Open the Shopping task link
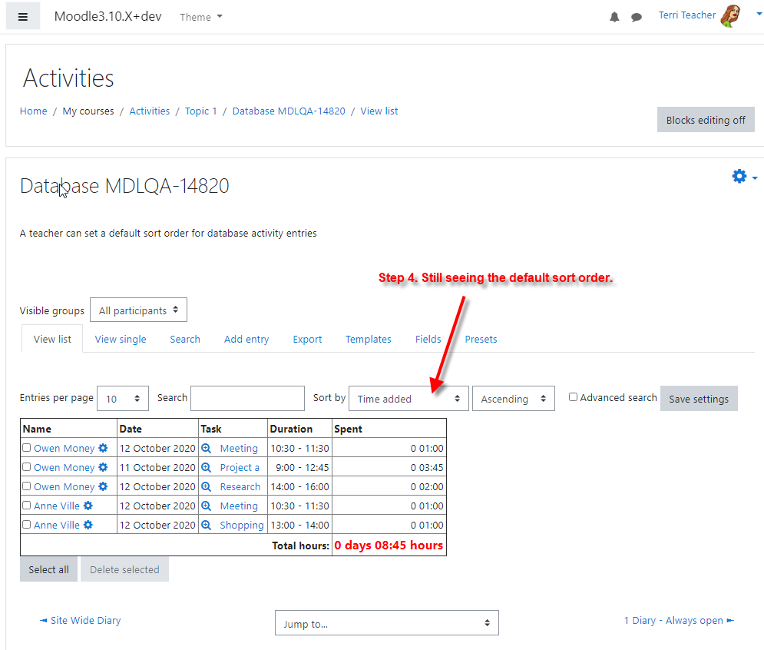 click(x=241, y=526)
